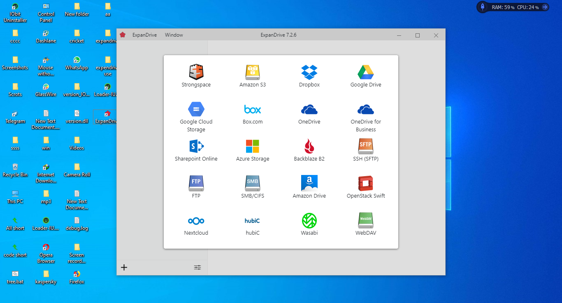Click the All short desktop icon
This screenshot has height=303, width=562.
coord(15,224)
